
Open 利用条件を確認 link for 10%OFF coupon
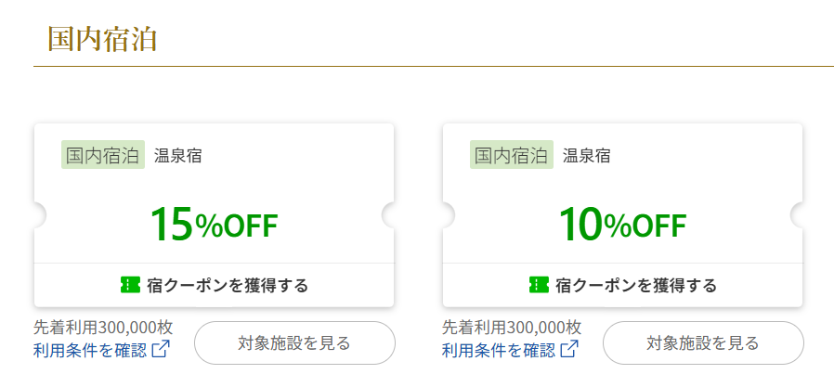(x=499, y=350)
